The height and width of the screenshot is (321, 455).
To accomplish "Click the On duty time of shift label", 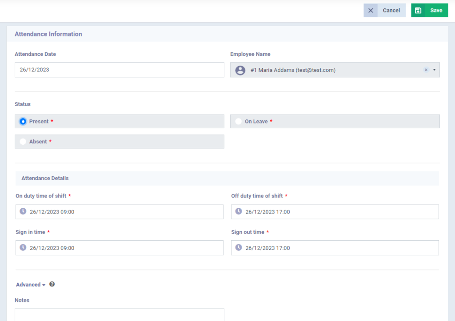I will 41,196.
